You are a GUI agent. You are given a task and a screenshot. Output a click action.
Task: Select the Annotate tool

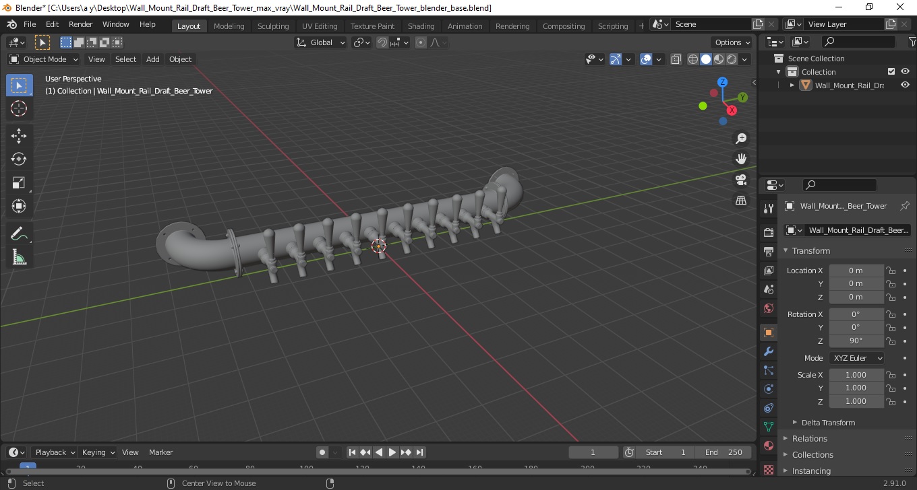point(19,234)
